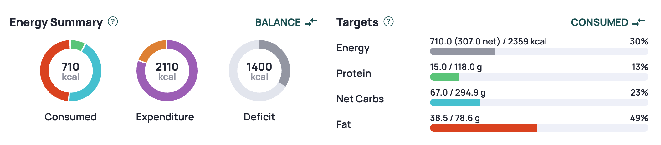This screenshot has width=661, height=145.
Task: Click the Energy Summary heading
Action: click(56, 22)
